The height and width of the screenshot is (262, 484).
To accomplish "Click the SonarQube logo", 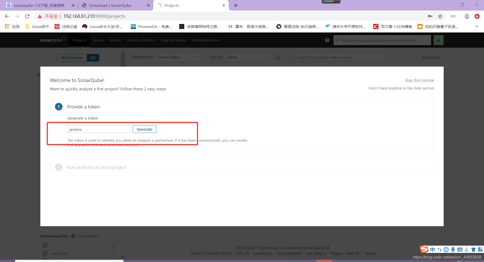I will pos(53,40).
